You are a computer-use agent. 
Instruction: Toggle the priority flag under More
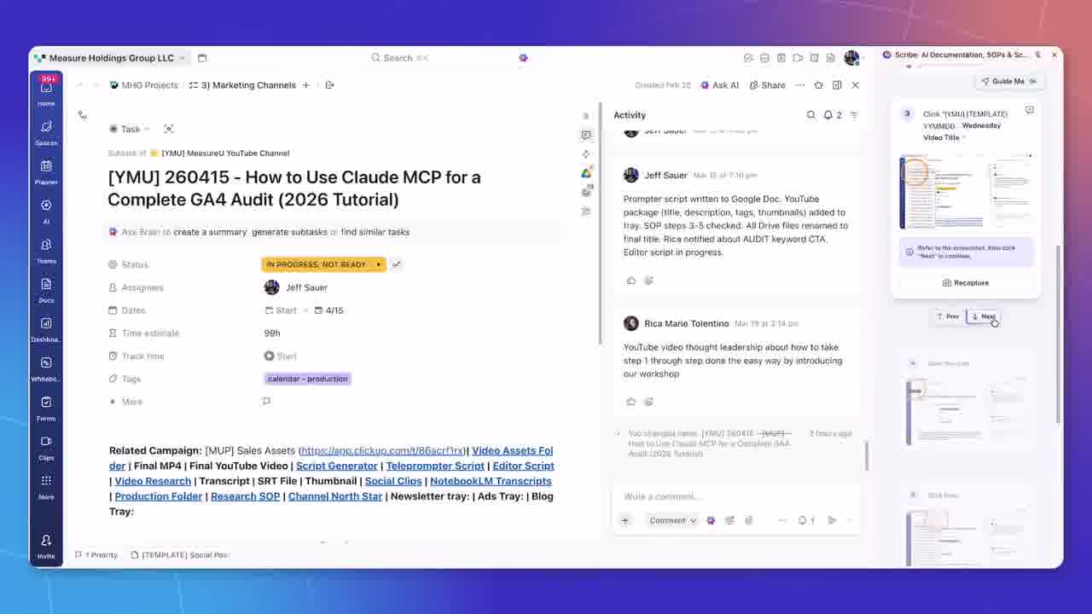point(266,402)
